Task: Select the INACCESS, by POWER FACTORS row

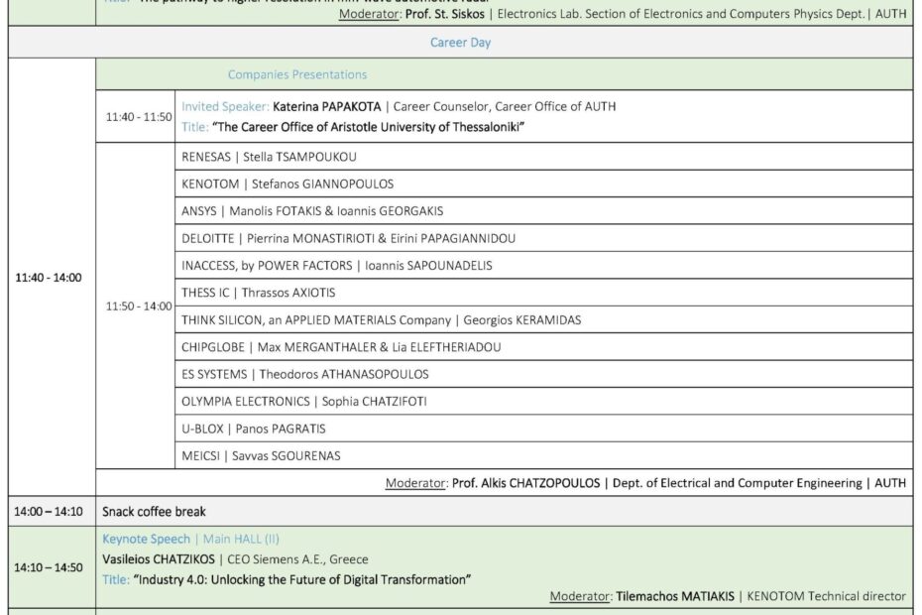Action: pyautogui.click(x=543, y=266)
